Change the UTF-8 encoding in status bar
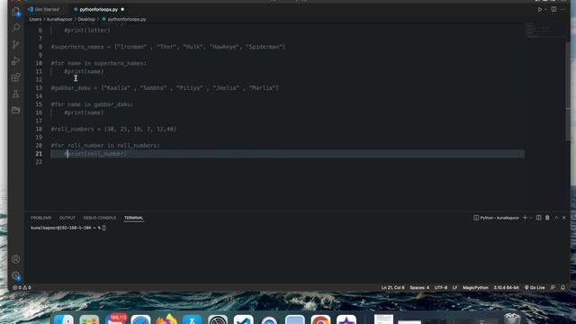 [x=441, y=288]
